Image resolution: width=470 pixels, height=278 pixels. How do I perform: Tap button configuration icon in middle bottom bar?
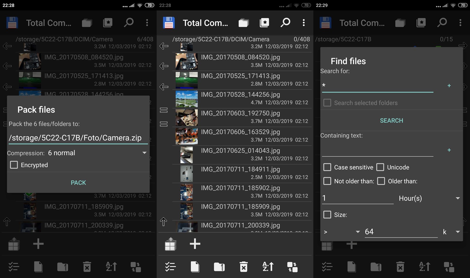tap(292, 267)
